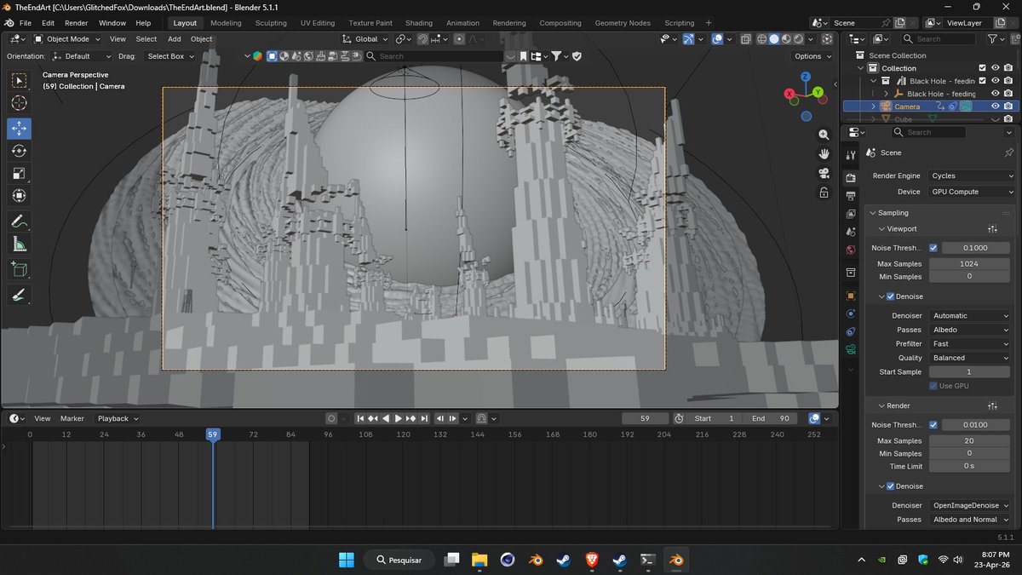Screen dimensions: 1022x575
Task: Select the Annotate tool
Action: pos(19,221)
